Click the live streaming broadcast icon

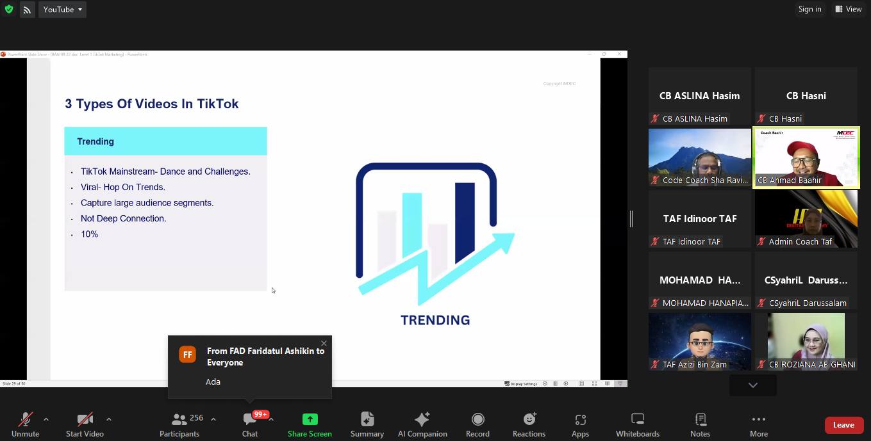(x=27, y=10)
